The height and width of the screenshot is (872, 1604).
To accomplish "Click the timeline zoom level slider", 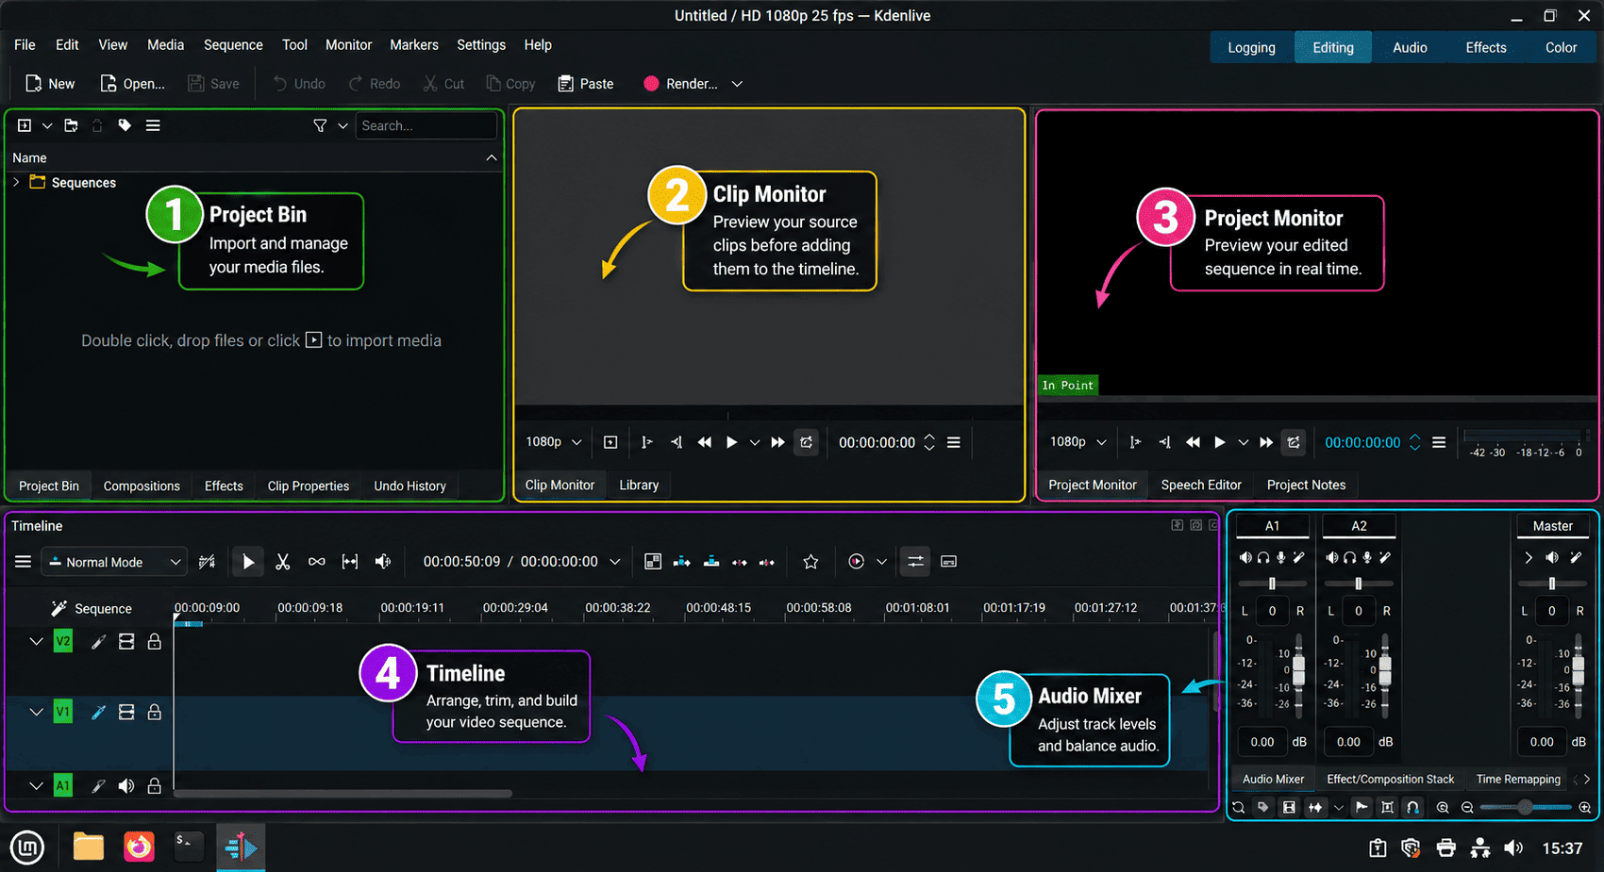I will point(1526,807).
